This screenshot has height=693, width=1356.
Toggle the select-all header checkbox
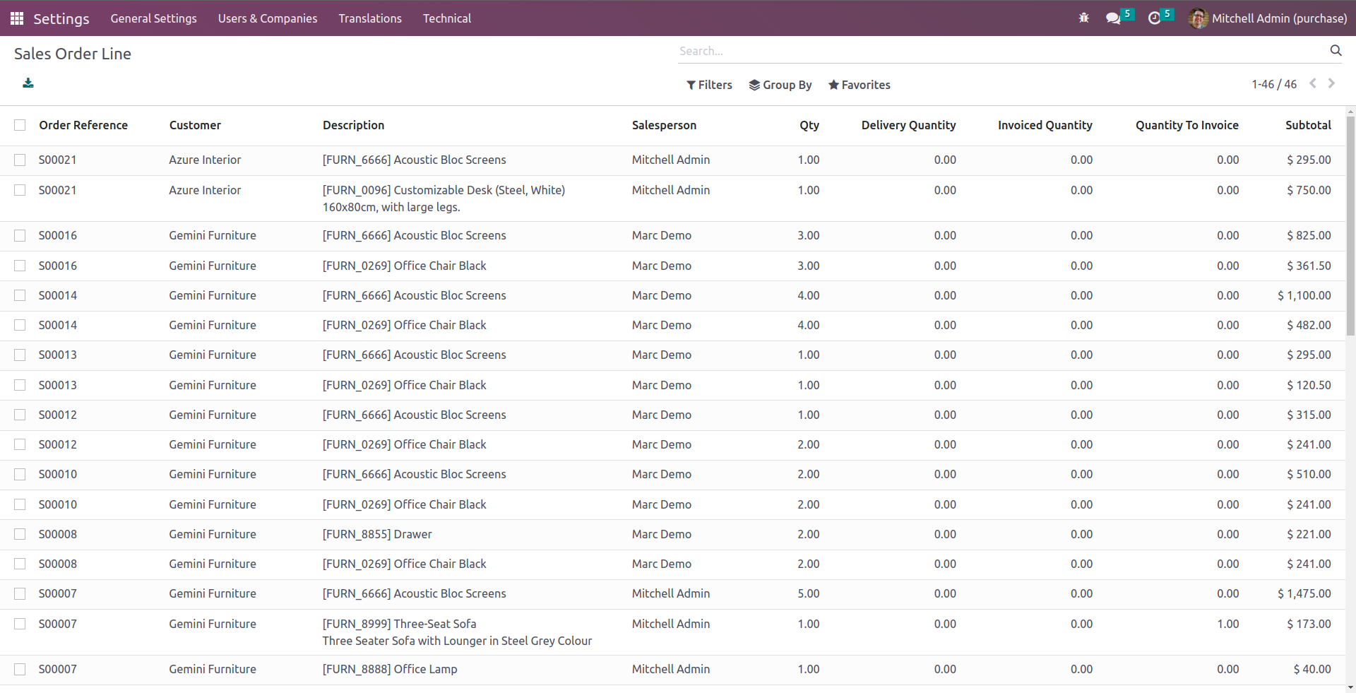[20, 125]
